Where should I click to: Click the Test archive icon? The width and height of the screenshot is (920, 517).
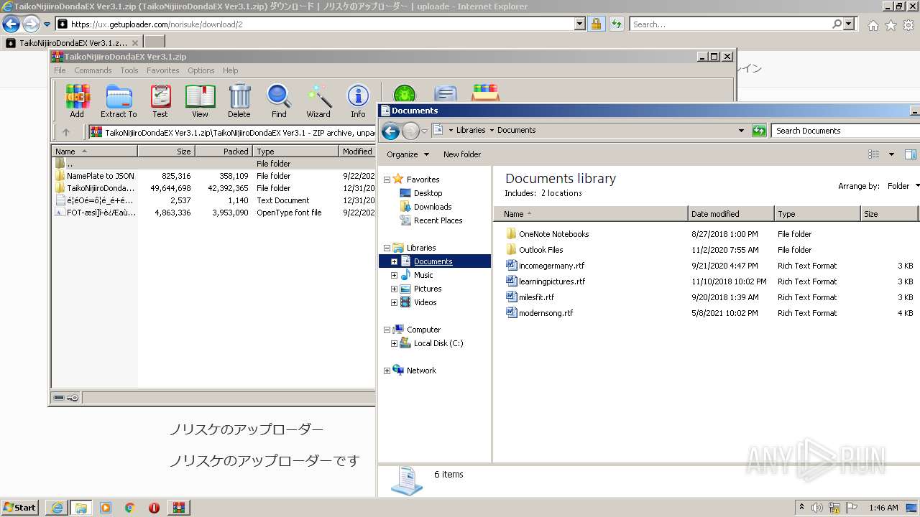click(160, 101)
